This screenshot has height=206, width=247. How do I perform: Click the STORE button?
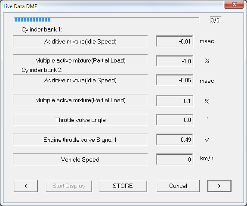point(123,186)
